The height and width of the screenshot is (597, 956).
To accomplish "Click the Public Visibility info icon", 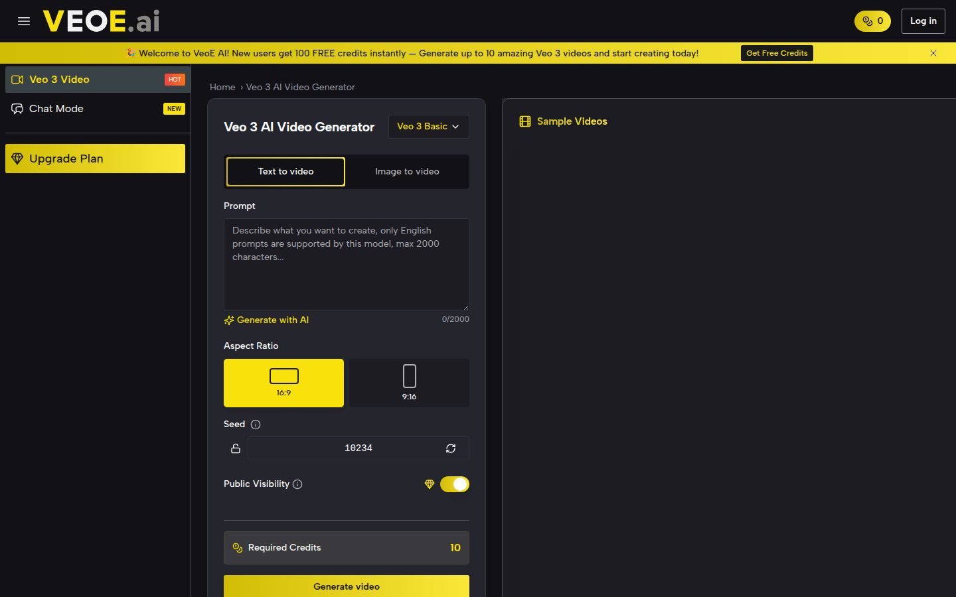I will 298,484.
